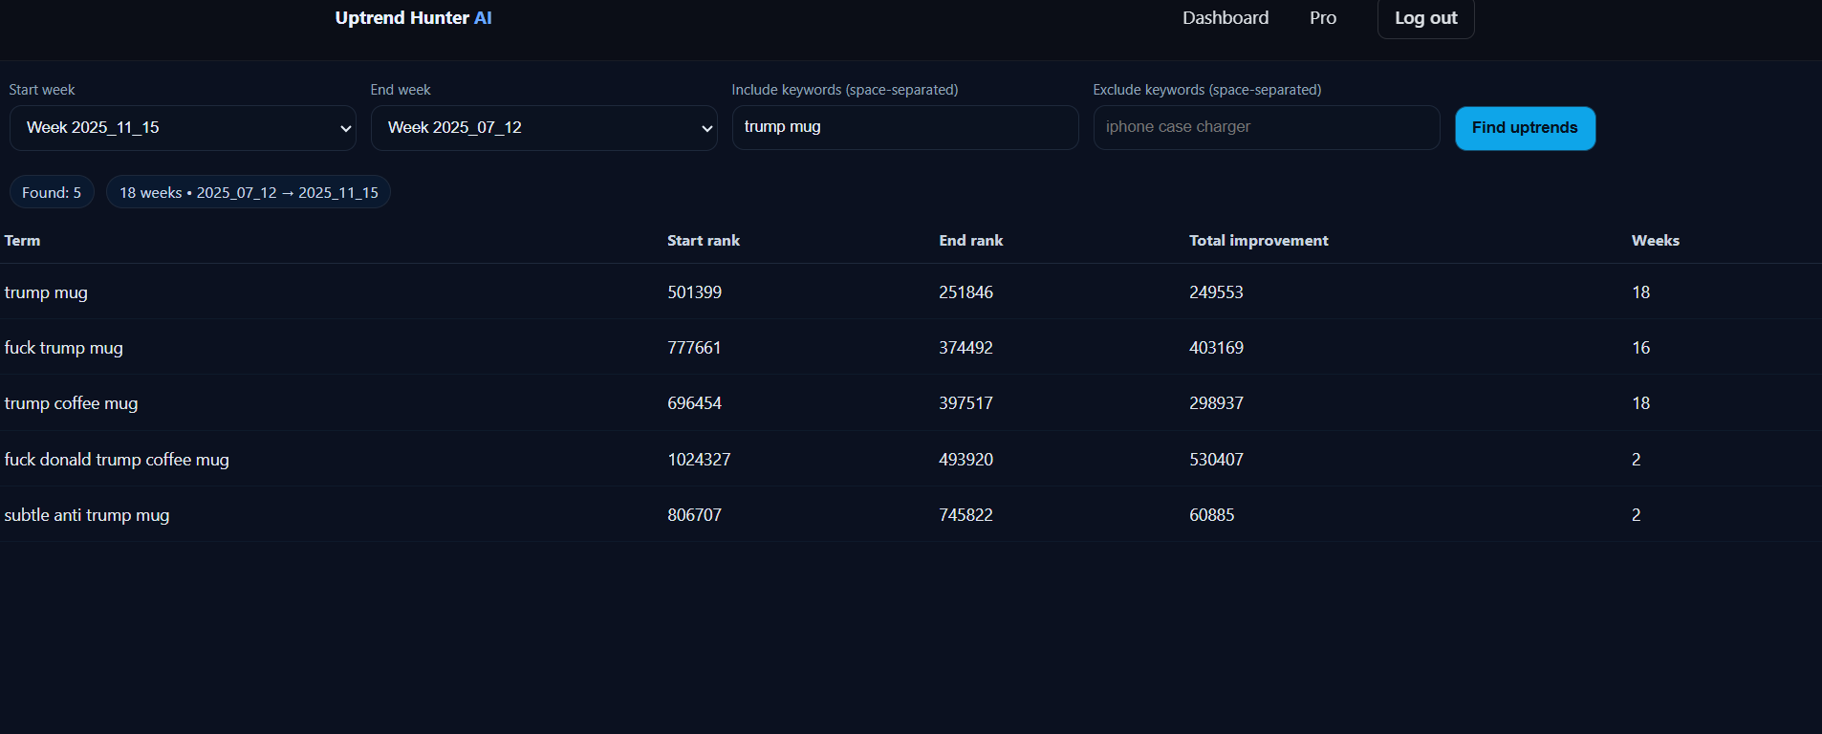
Task: Click the 'subtle anti trump mug' term
Action: [x=87, y=515]
